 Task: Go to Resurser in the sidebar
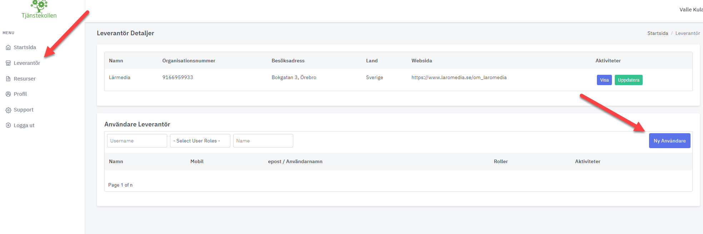(x=25, y=79)
